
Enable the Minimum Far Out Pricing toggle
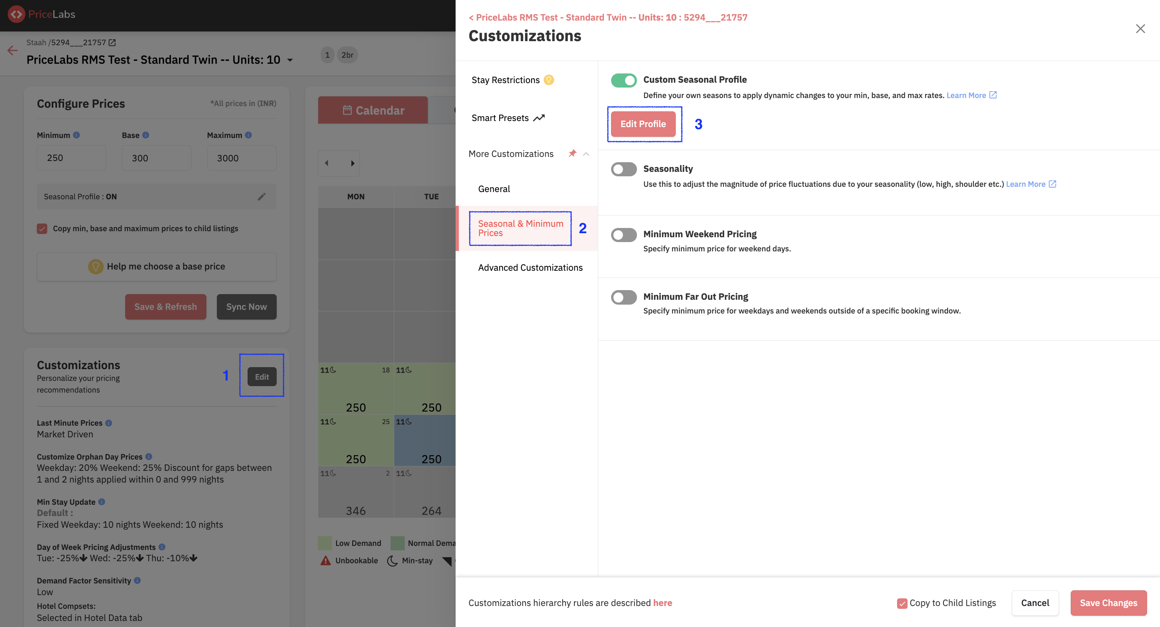click(x=624, y=297)
